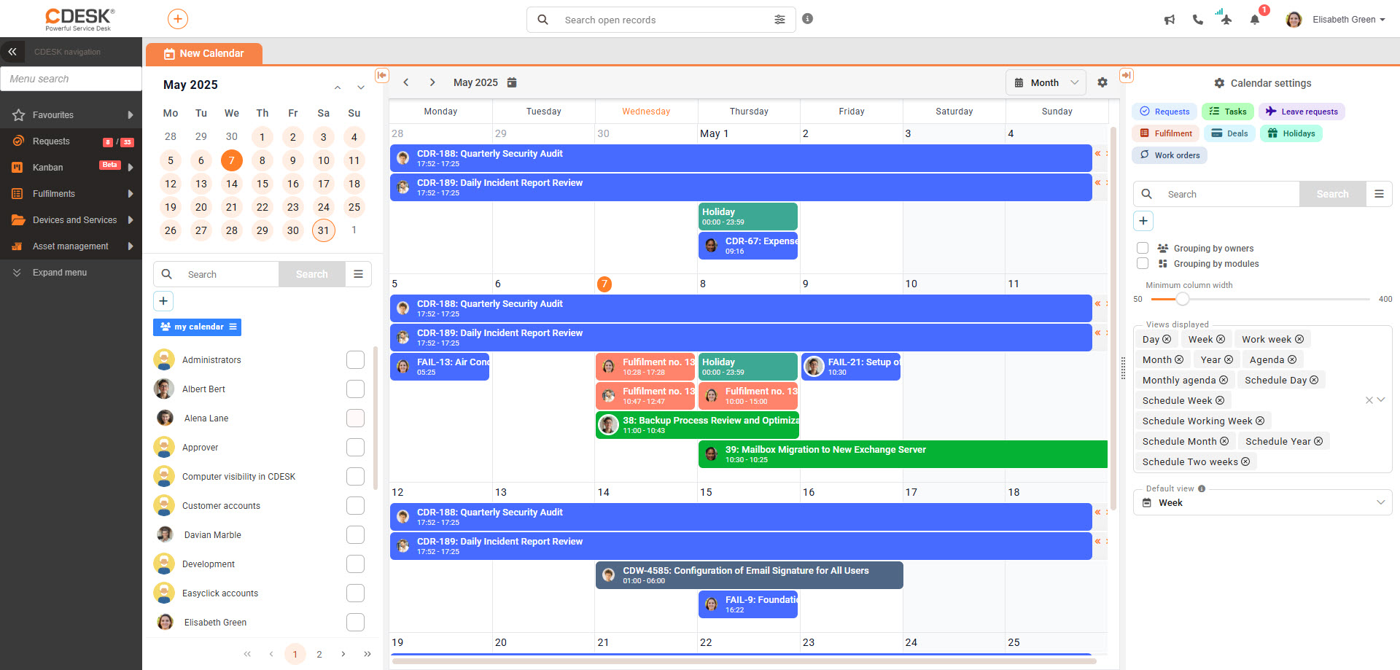Go to last page of calendar owners list
1400x670 pixels.
(x=367, y=654)
